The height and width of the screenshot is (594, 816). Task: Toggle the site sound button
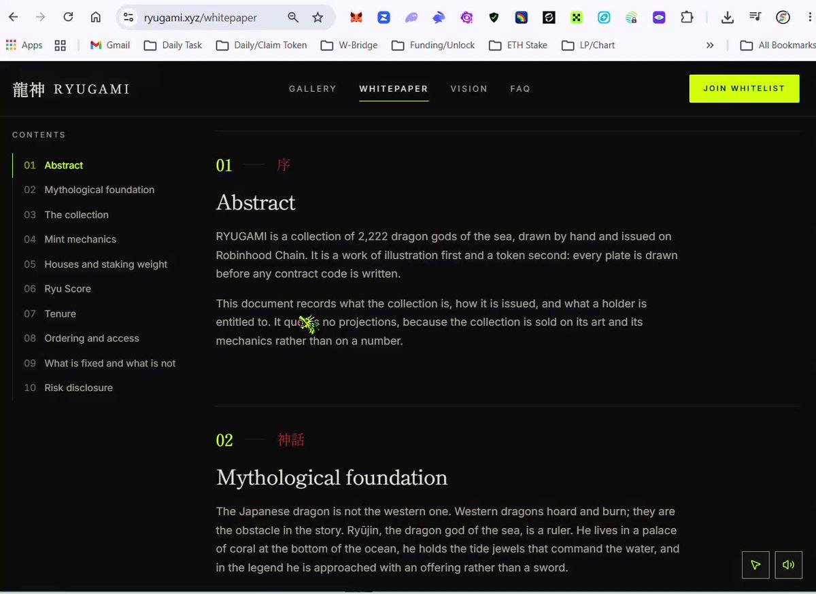pyautogui.click(x=789, y=565)
